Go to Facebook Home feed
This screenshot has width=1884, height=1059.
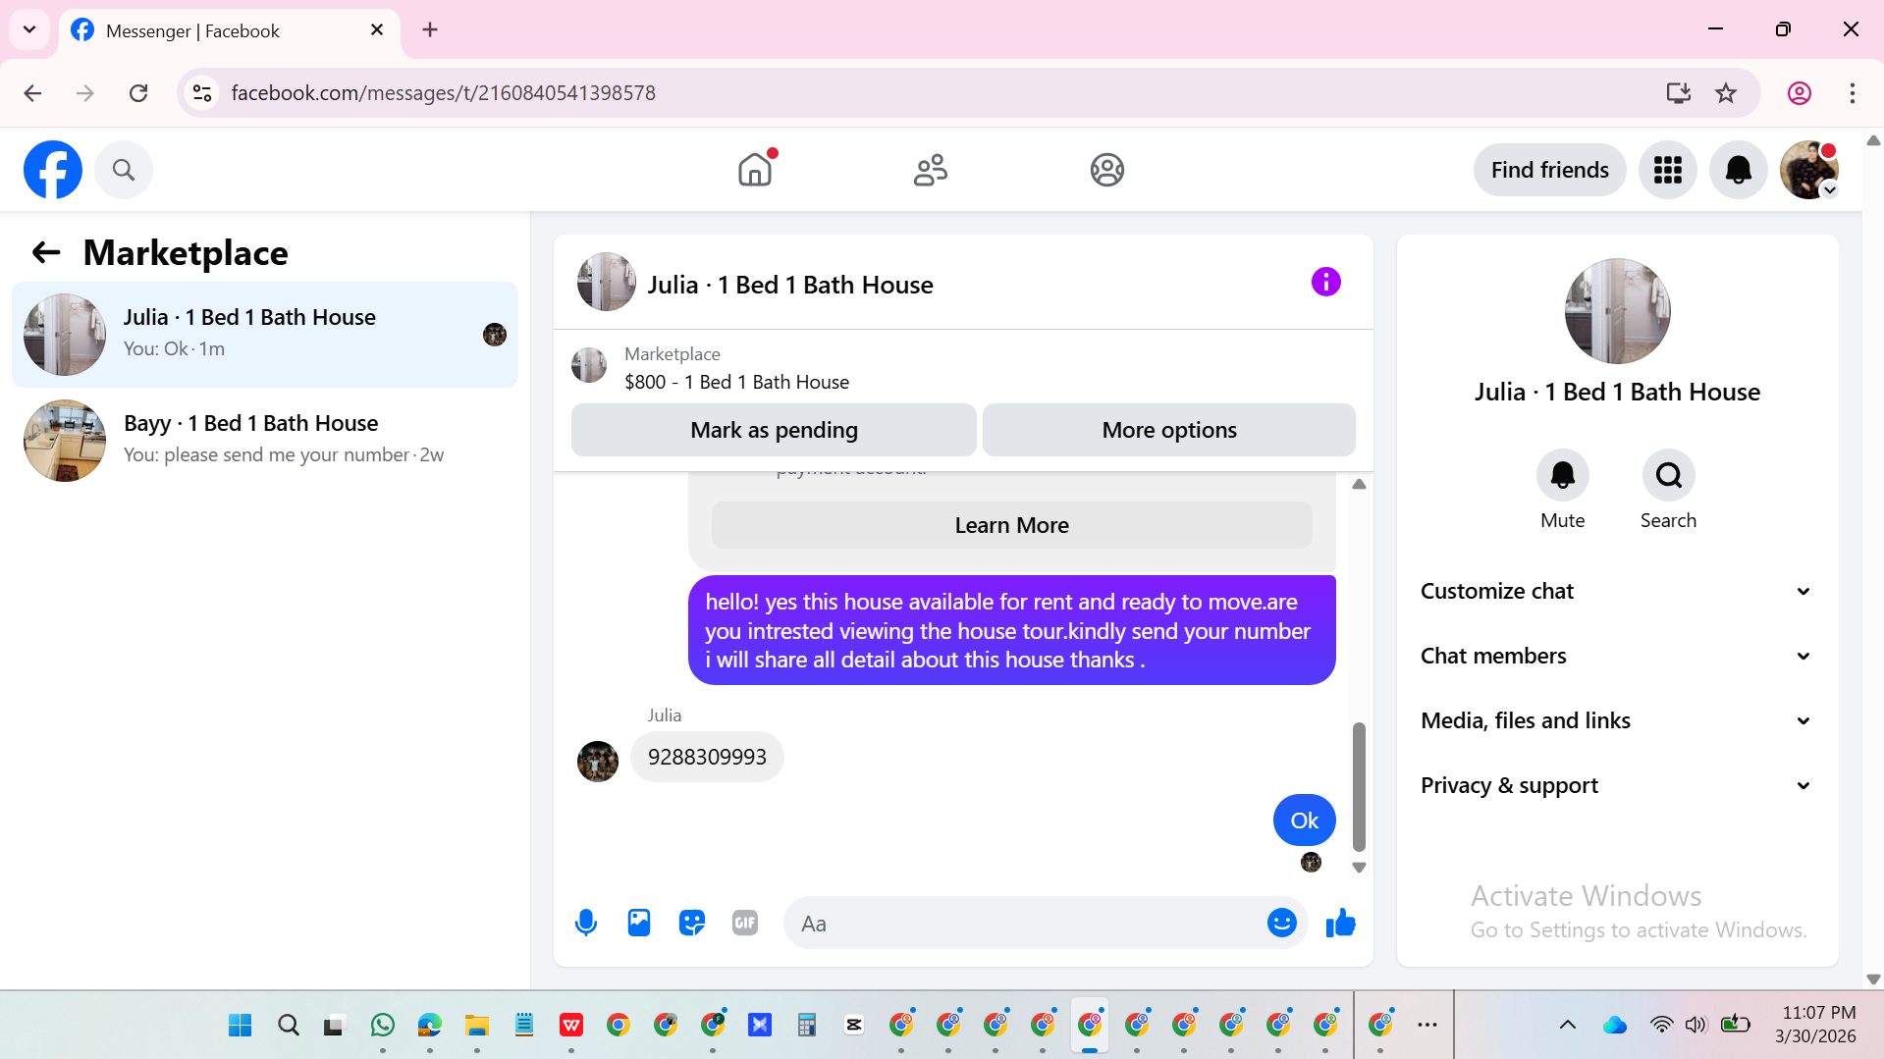coord(755,170)
